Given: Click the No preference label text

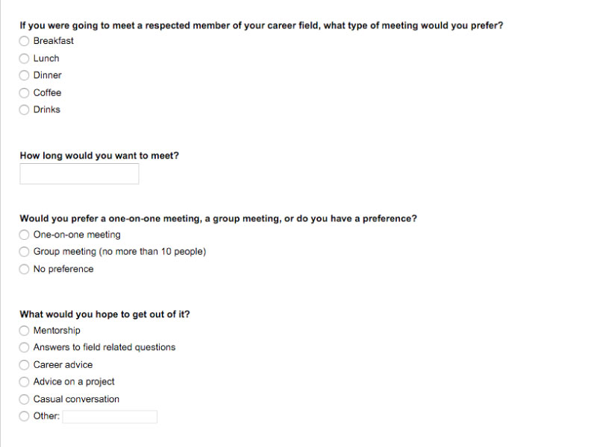Looking at the screenshot, I should pos(63,269).
